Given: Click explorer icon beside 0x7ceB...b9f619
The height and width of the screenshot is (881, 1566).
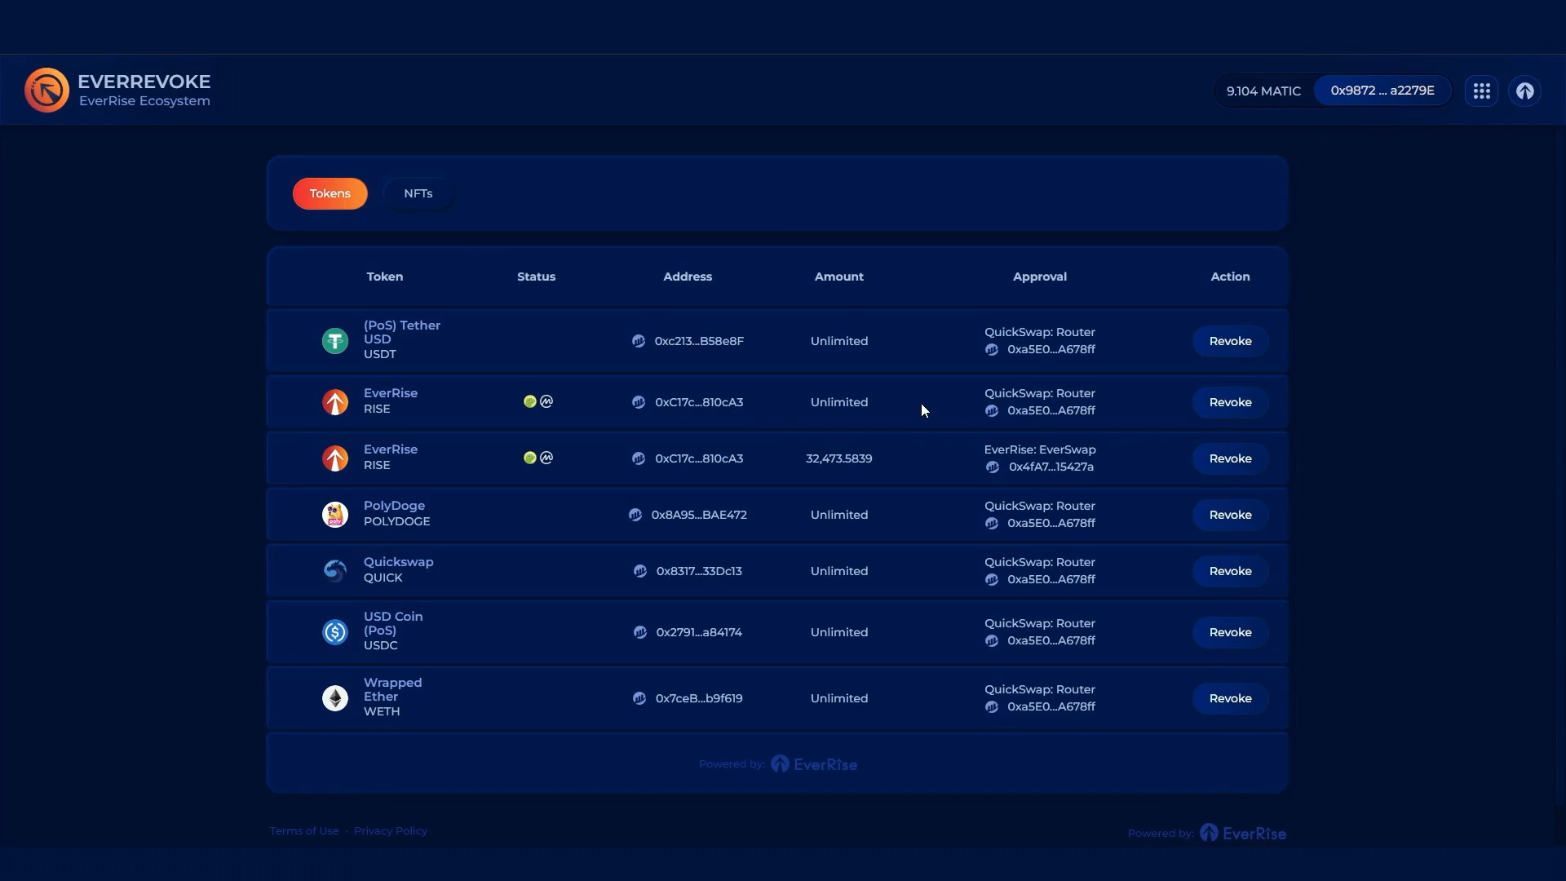Looking at the screenshot, I should point(639,698).
